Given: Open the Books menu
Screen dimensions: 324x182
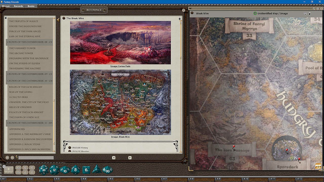Looking at the screenshot, I should 31,6.
